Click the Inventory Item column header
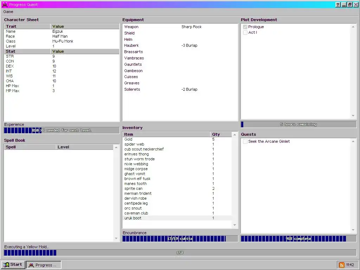Image resolution: width=360 pixels, height=270 pixels. click(166, 135)
